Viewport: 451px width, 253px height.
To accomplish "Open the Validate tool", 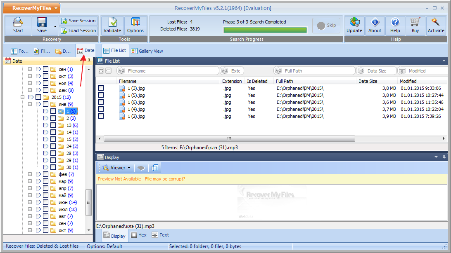I will [112, 26].
